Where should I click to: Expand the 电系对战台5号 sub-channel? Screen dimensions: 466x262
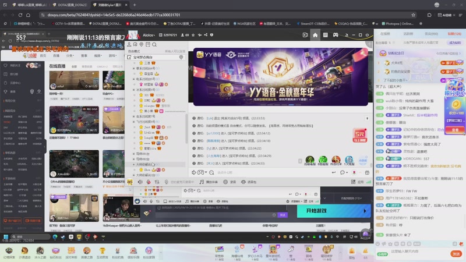[x=134, y=79]
